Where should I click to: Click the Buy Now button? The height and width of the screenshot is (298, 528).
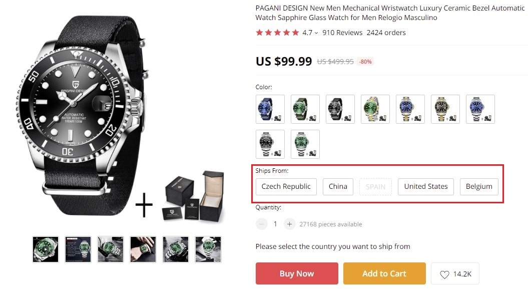tap(297, 273)
